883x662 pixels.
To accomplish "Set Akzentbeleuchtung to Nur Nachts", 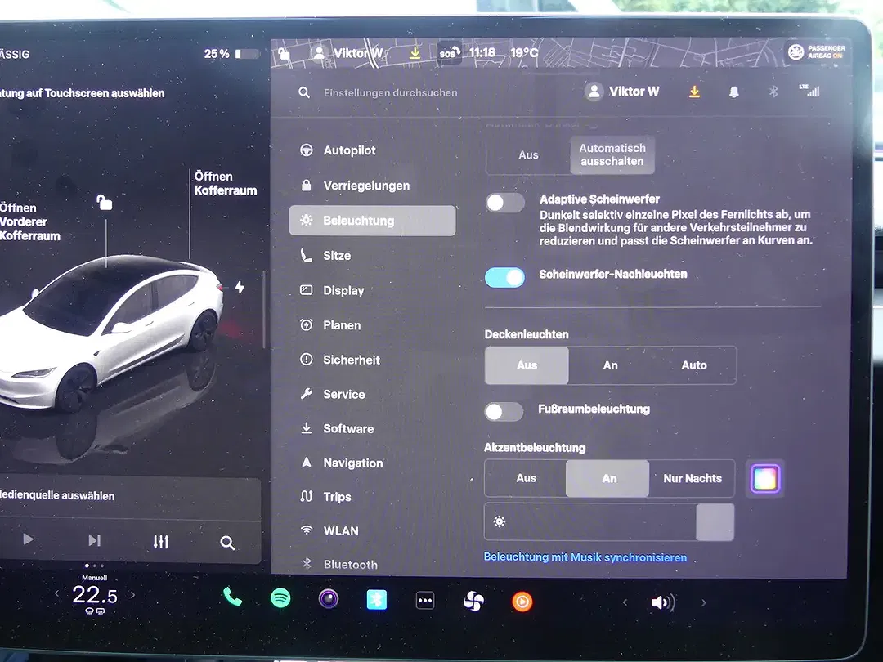I will pyautogui.click(x=693, y=478).
